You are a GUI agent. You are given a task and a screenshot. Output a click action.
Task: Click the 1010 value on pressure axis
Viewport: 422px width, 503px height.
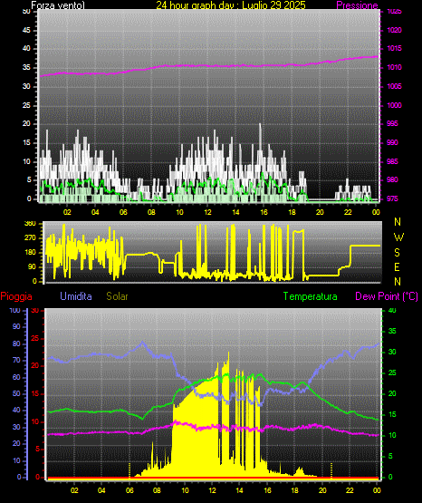pyautogui.click(x=394, y=67)
